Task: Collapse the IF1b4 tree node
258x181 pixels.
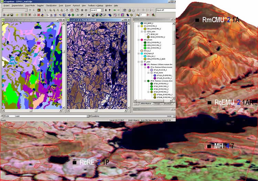Action: coord(148,92)
